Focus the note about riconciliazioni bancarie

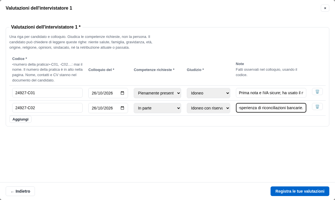pyautogui.click(x=271, y=108)
